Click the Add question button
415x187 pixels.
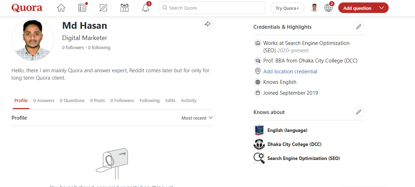click(x=357, y=8)
